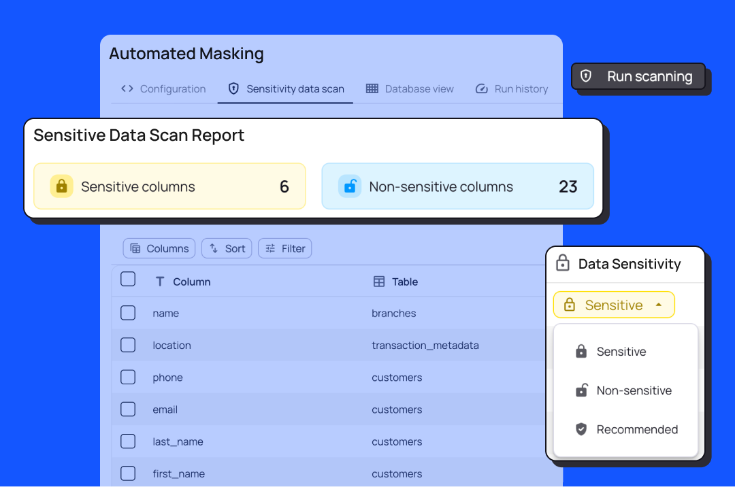
Task: Go to the Run history tab
Action: (511, 89)
